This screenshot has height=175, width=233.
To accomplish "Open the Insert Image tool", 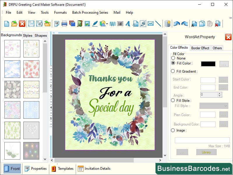I will (x=87, y=24).
